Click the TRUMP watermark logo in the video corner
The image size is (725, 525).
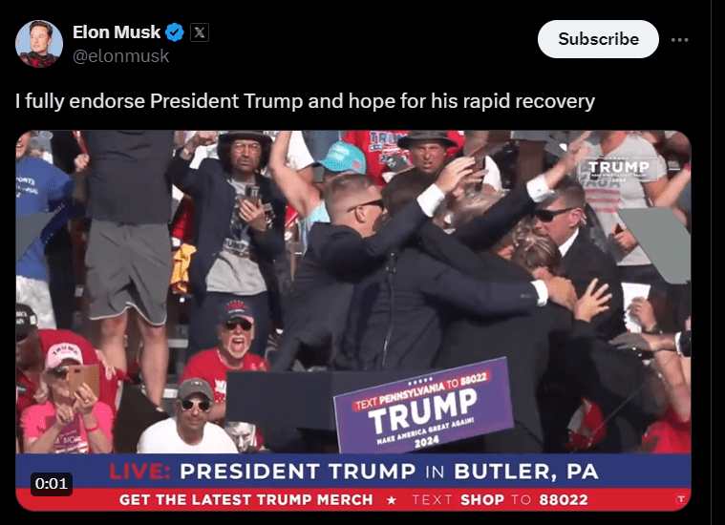[619, 169]
